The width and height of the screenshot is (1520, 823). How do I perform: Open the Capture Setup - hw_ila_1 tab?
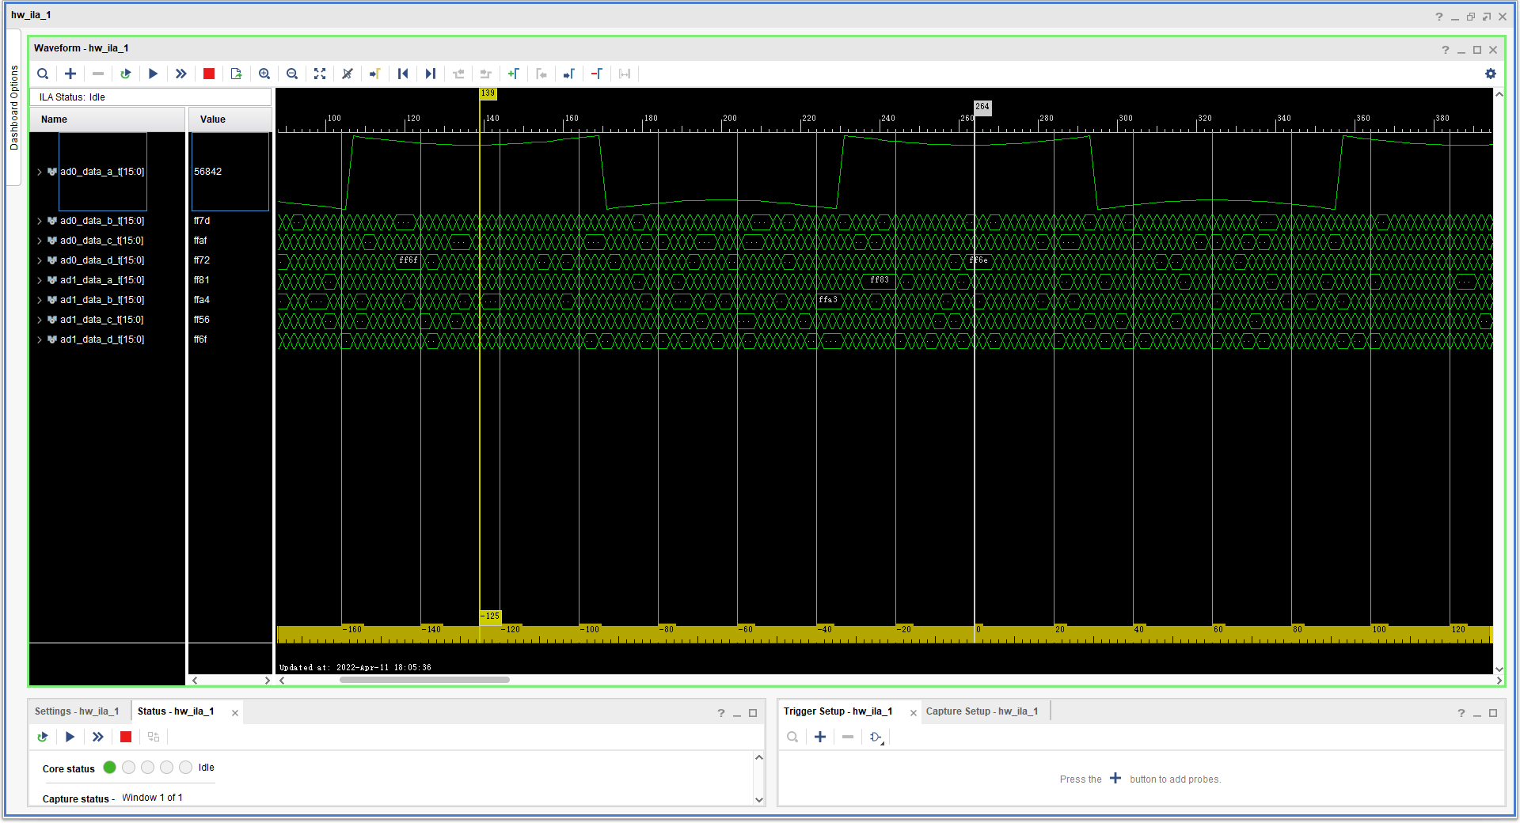click(982, 711)
